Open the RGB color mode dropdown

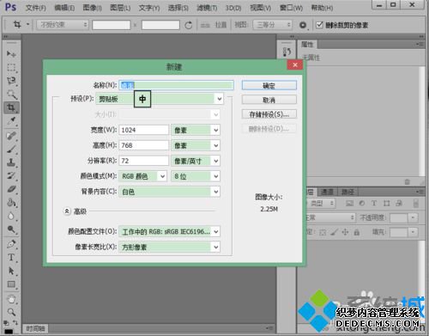click(142, 176)
